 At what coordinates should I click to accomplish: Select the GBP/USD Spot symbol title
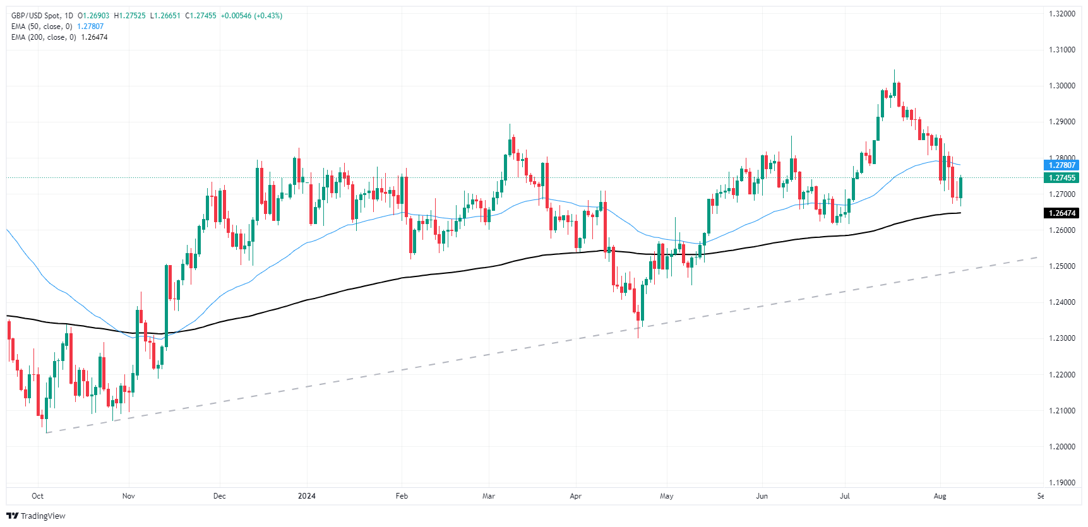tap(37, 16)
